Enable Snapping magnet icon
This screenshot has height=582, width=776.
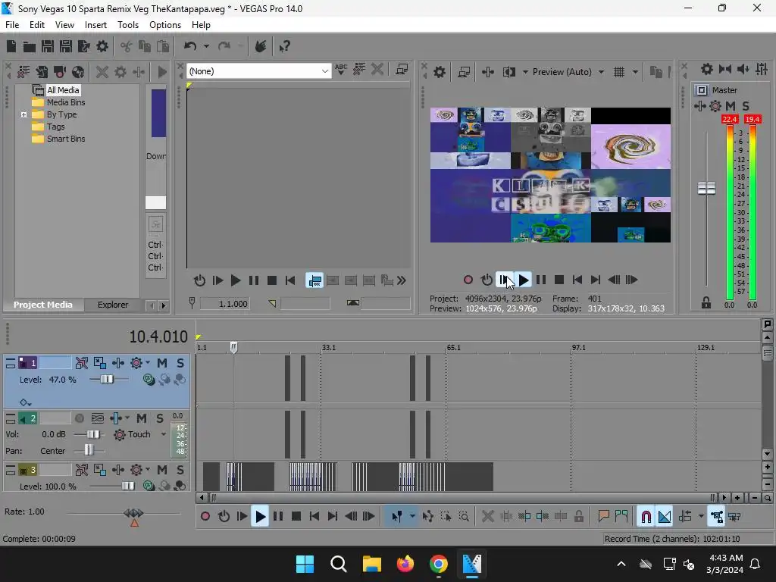646,517
